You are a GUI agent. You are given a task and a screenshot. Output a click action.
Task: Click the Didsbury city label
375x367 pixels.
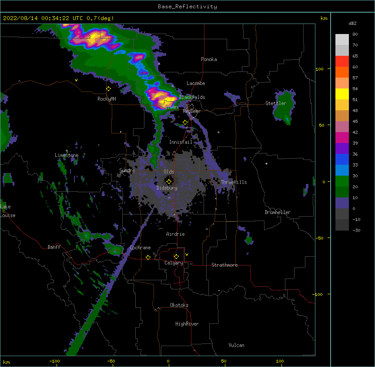pos(167,188)
